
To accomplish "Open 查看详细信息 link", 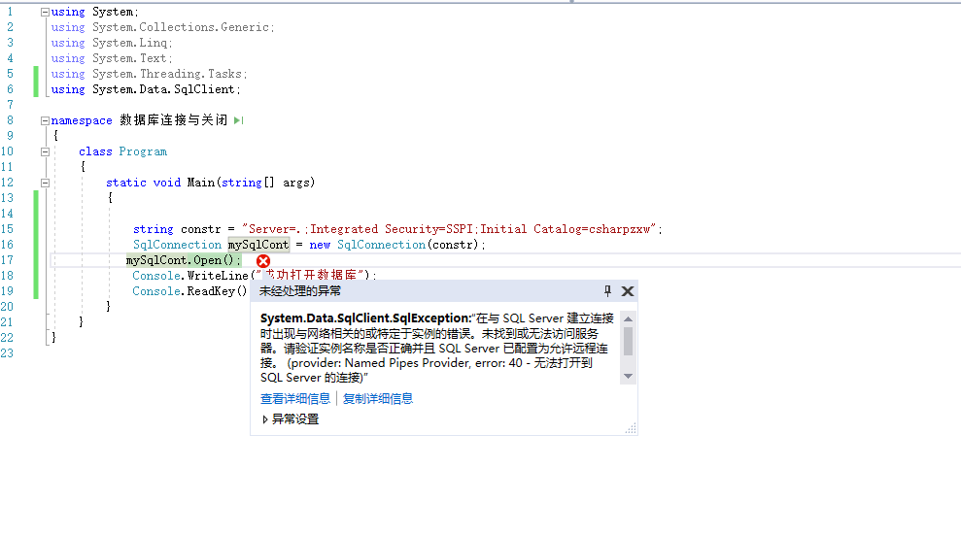I will tap(295, 399).
